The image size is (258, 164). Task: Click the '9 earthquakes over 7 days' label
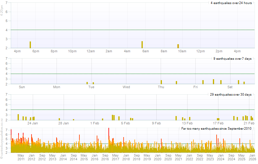pyautogui.click(x=232, y=59)
